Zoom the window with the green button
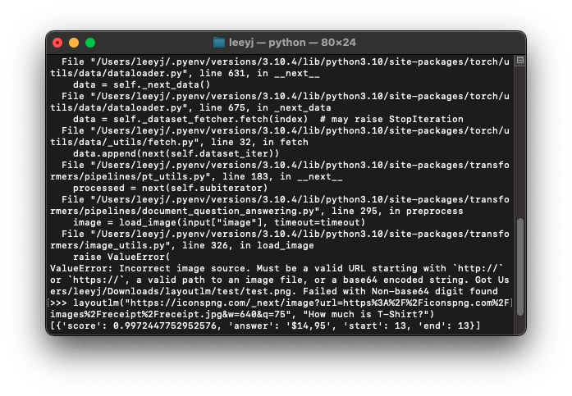 pos(90,42)
